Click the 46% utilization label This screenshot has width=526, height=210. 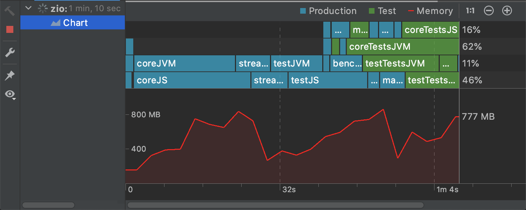click(472, 80)
